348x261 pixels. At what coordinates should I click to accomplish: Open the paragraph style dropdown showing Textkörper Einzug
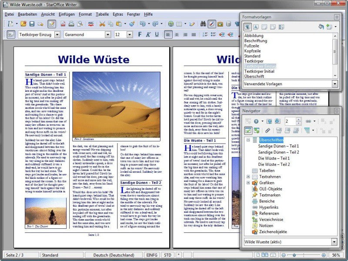[57, 34]
